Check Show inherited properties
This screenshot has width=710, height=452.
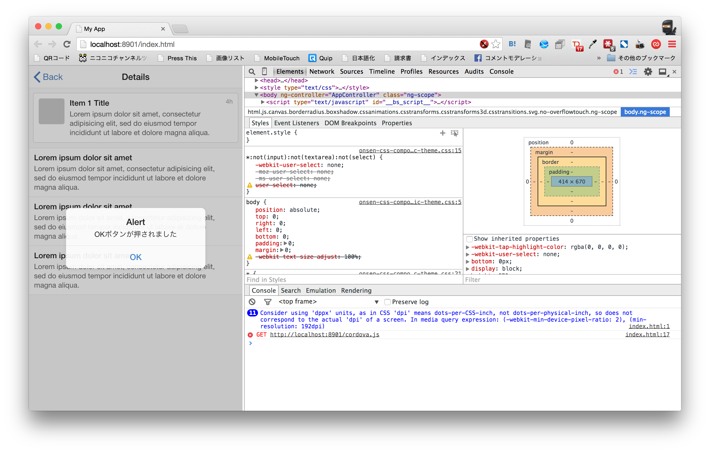click(469, 239)
